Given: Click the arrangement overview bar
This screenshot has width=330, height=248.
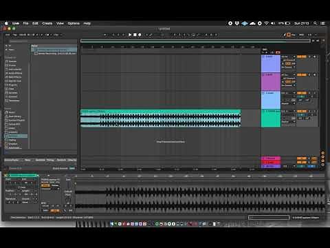Looking at the screenshot, I should [195, 41].
